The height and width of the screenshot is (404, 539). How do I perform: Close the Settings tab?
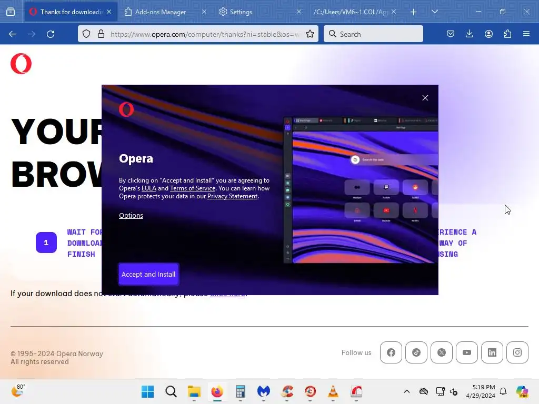[299, 12]
